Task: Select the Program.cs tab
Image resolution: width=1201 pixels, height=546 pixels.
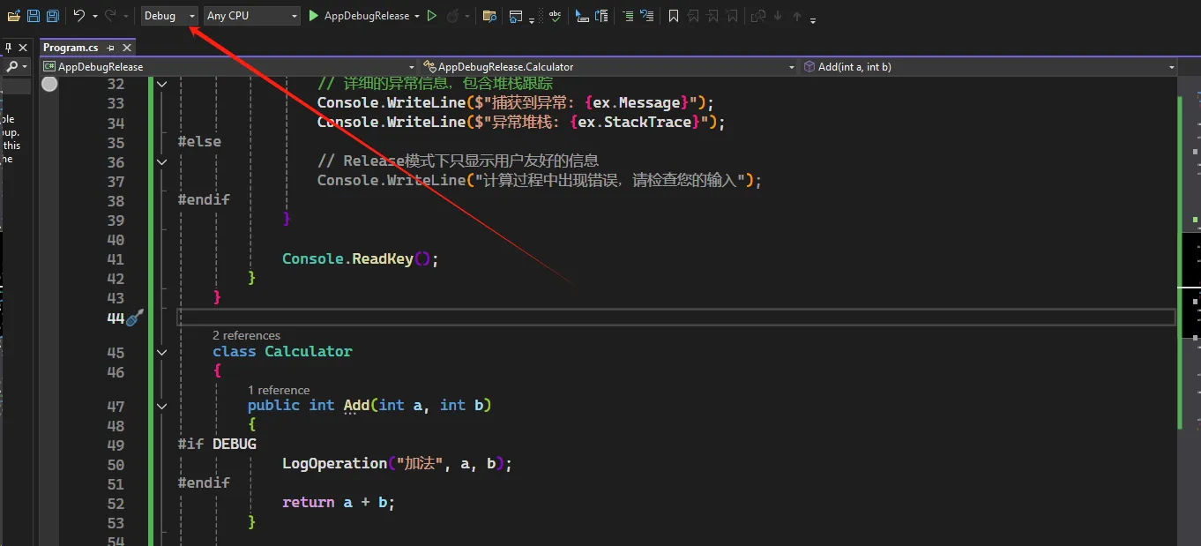Action: [71, 48]
